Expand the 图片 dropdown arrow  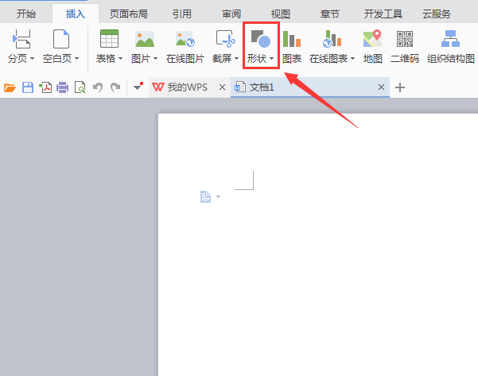click(x=155, y=58)
